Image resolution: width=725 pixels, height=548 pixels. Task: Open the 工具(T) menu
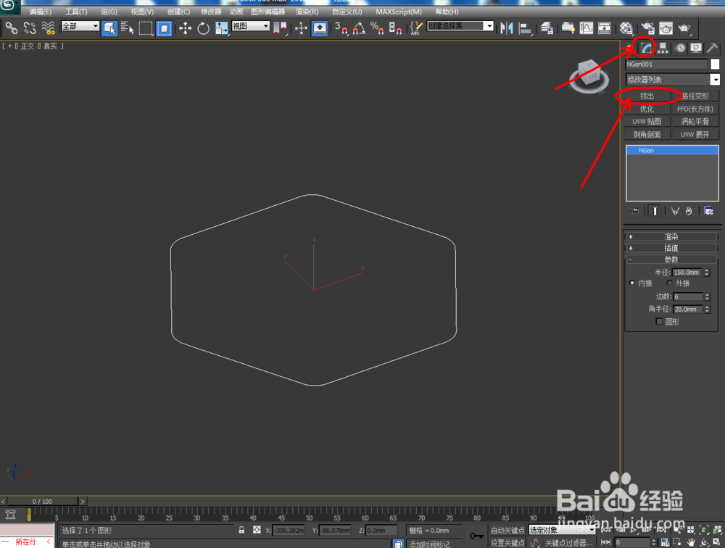[x=76, y=12]
